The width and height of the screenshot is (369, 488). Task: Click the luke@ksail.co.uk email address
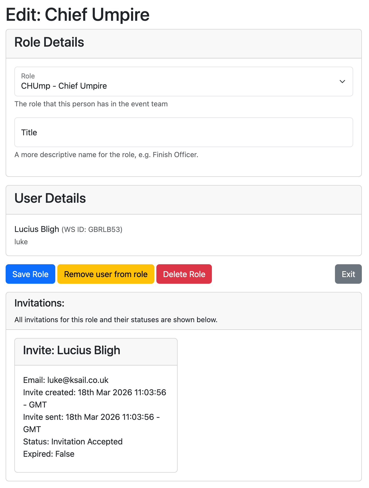tap(78, 380)
